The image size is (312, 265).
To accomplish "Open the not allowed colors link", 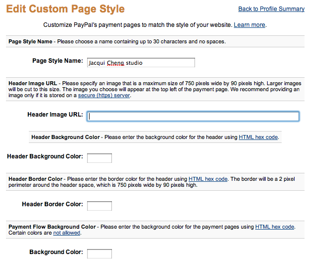I will pos(67,233).
